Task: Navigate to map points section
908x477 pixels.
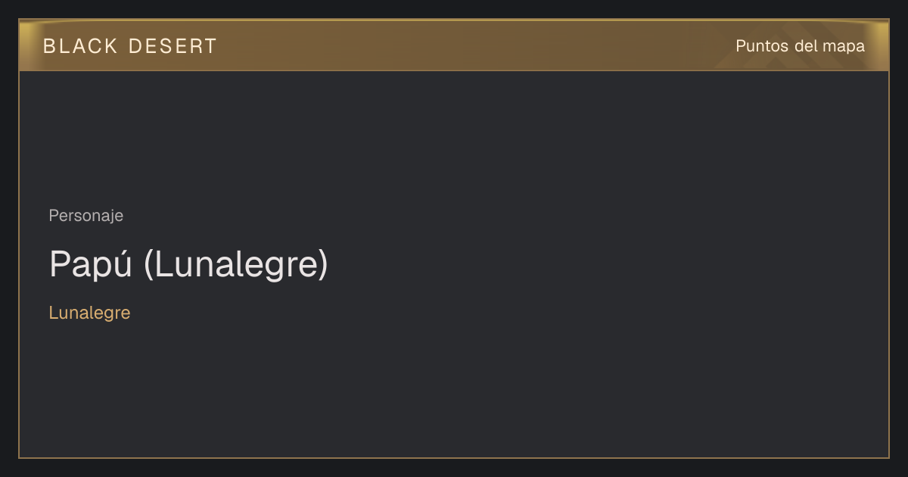Action: click(x=800, y=46)
